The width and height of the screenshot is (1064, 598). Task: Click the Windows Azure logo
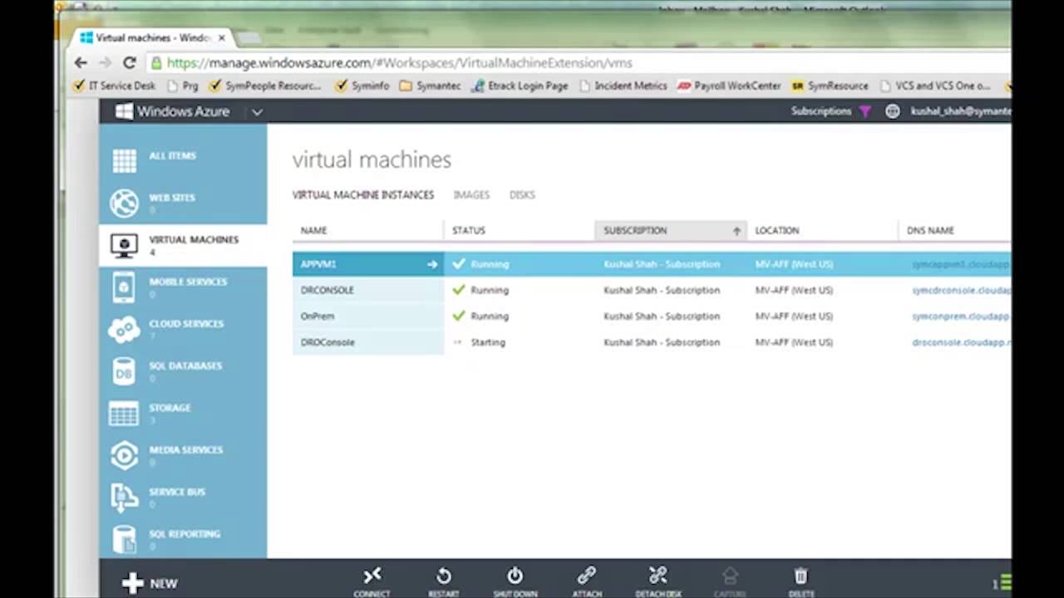(x=124, y=111)
